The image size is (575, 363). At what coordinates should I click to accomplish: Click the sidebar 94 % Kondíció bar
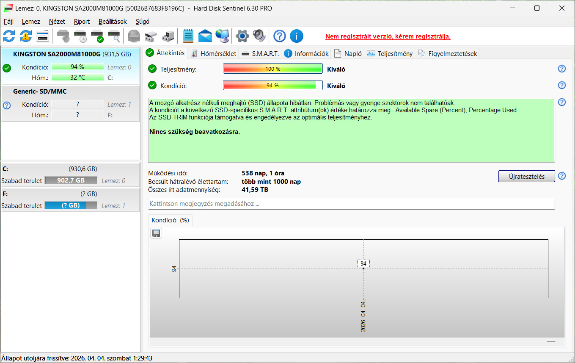(x=77, y=67)
